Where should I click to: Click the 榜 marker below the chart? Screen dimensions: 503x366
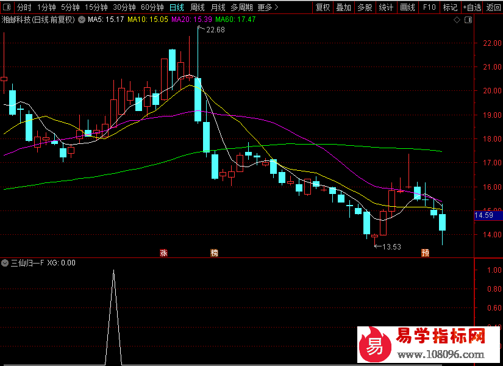(214, 253)
